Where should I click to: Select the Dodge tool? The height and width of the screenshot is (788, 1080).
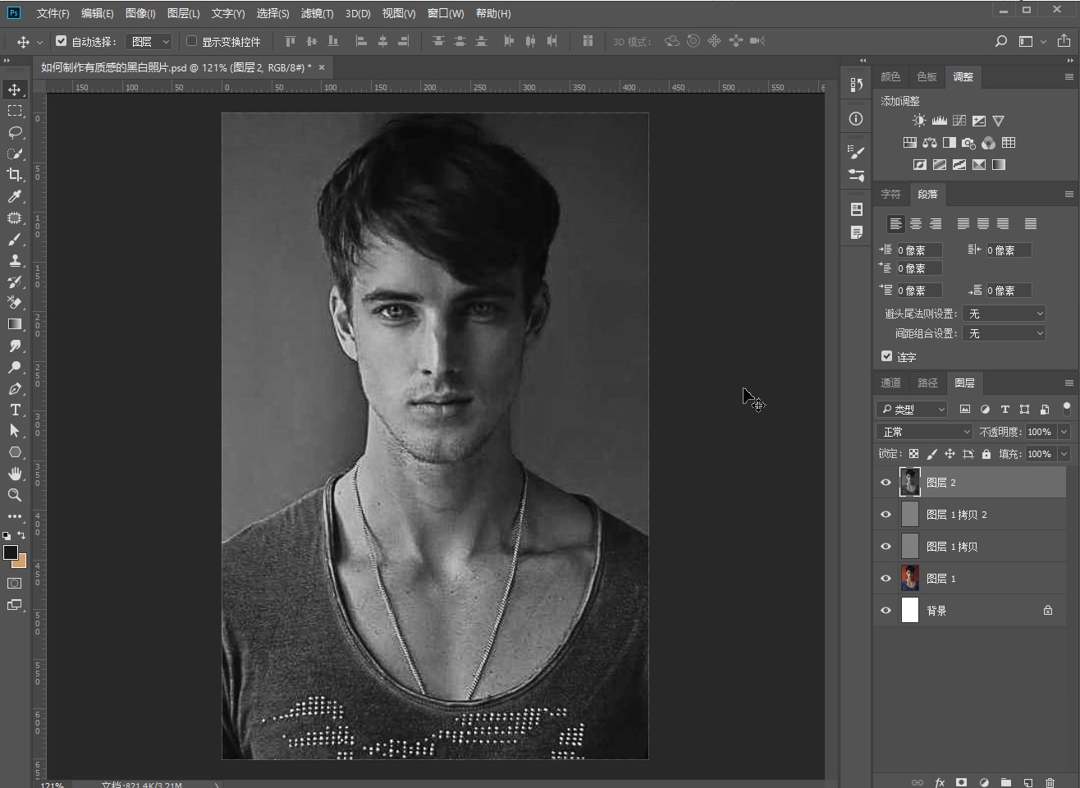coord(15,367)
